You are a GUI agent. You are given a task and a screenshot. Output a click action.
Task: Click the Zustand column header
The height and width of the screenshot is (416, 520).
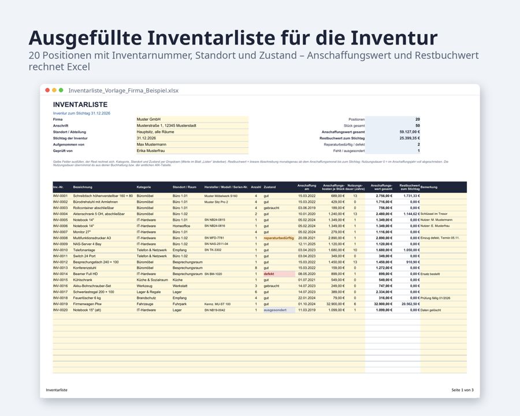pyautogui.click(x=270, y=187)
